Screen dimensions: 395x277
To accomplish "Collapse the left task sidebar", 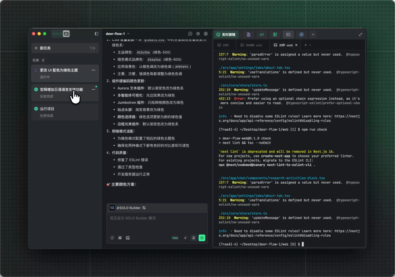I will coord(97,34).
